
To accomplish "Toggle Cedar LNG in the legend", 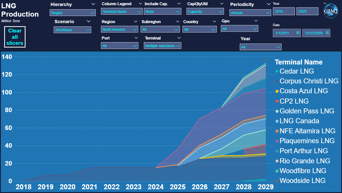I will click(297, 71).
